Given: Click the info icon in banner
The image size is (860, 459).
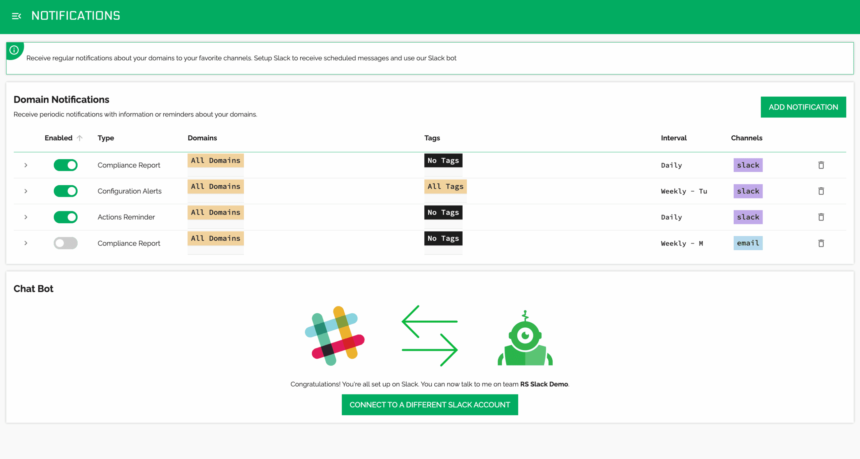Looking at the screenshot, I should [14, 50].
